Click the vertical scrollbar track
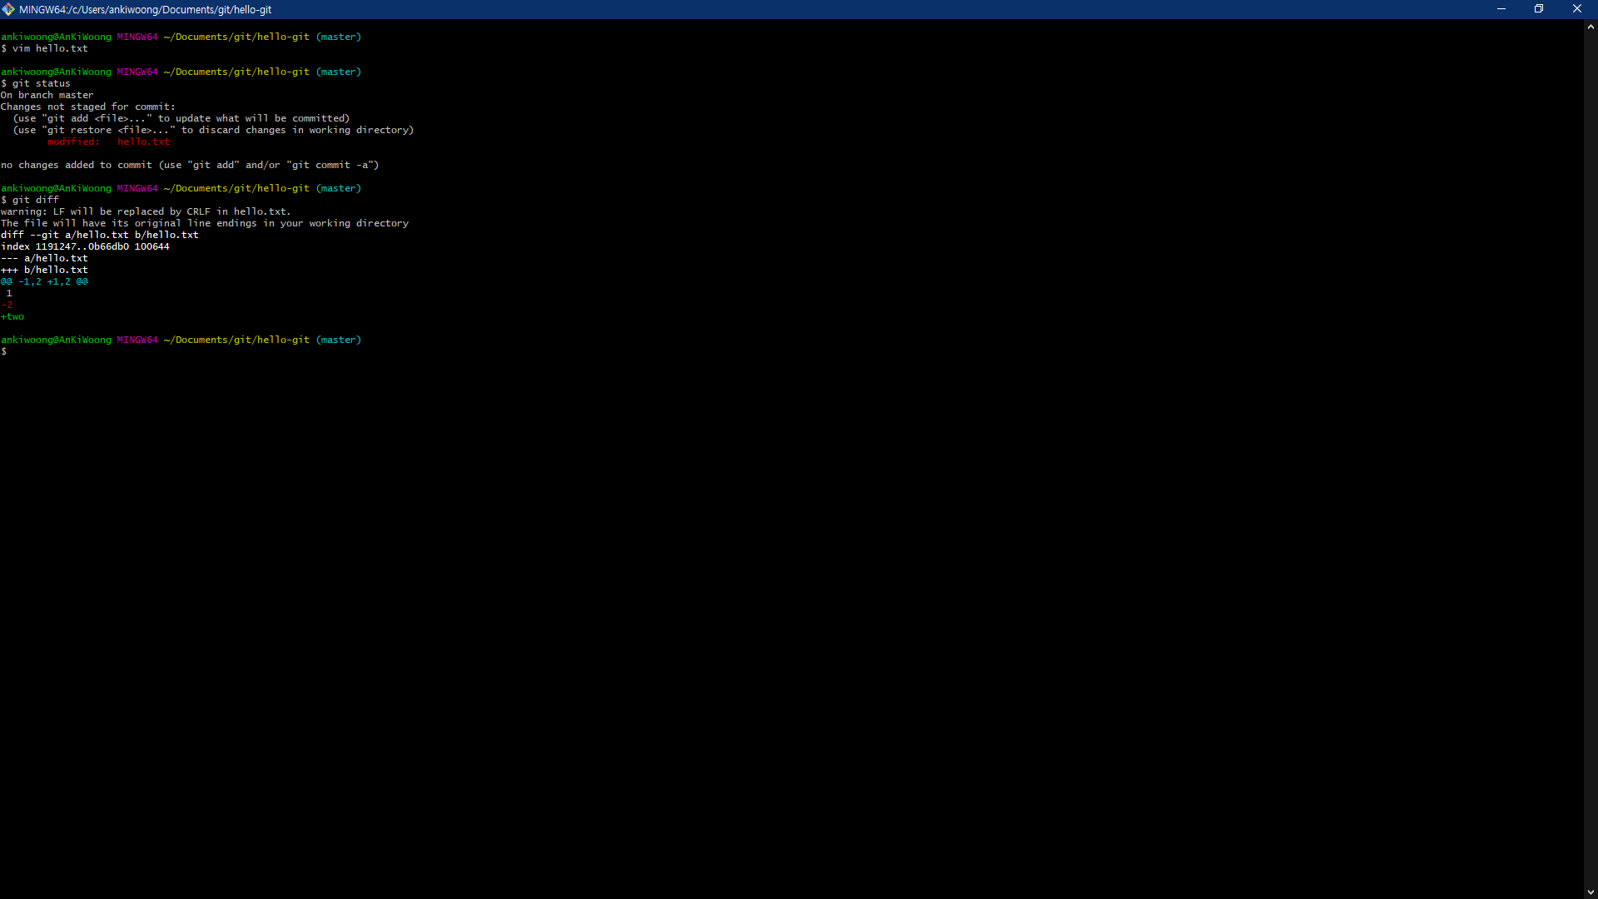Viewport: 1598px width, 899px height. coord(1591,458)
